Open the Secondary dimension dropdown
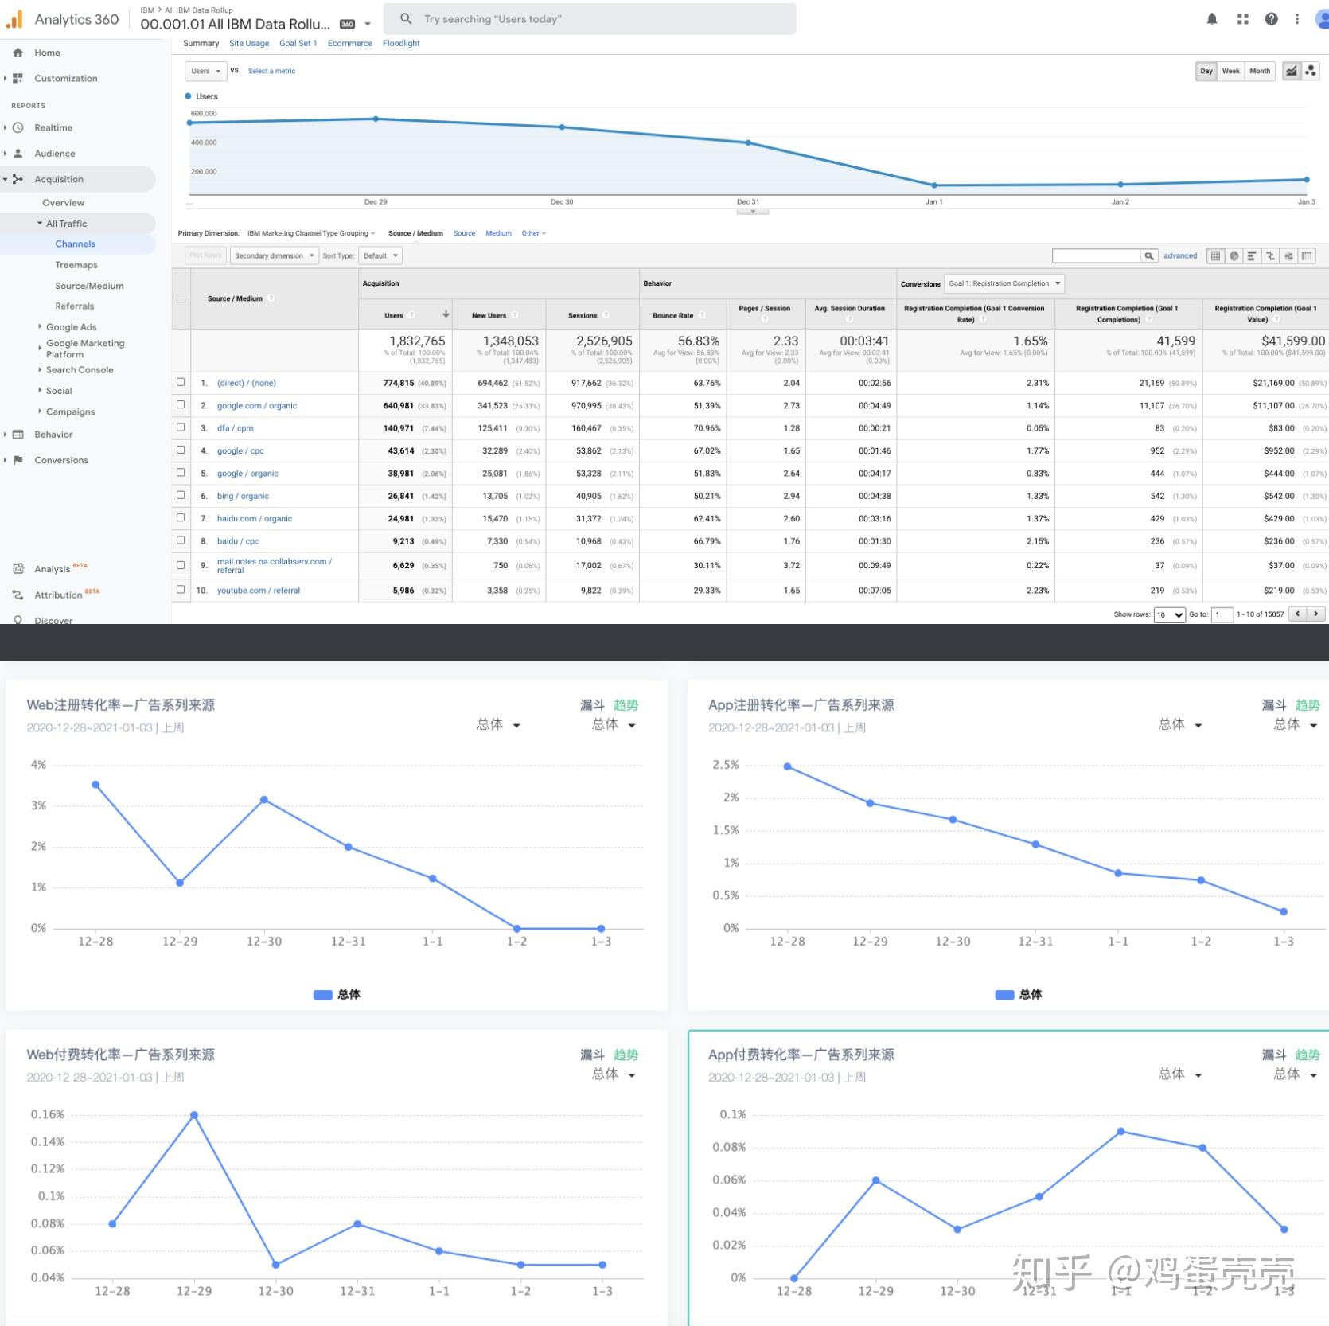This screenshot has width=1329, height=1326. [275, 255]
